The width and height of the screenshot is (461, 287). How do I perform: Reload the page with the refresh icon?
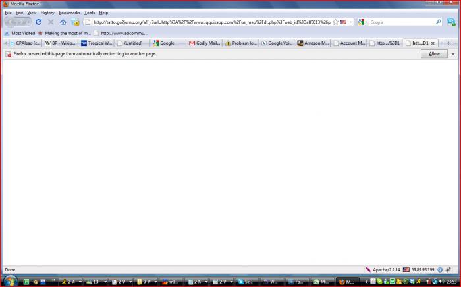coord(38,22)
